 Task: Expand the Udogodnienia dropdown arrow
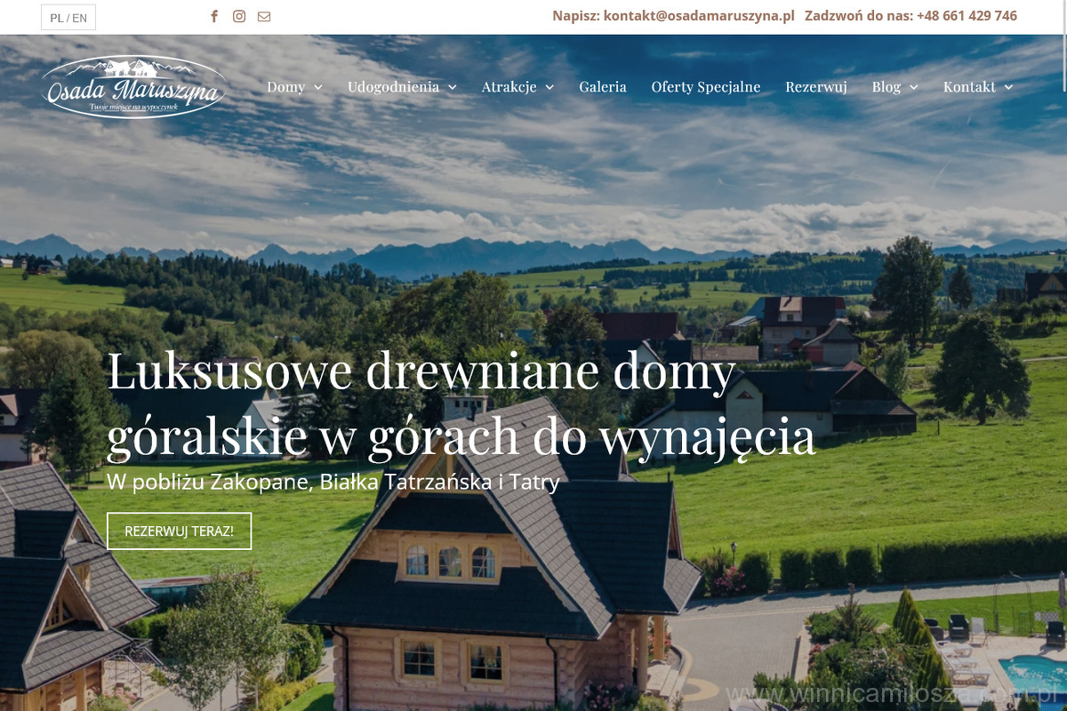point(453,87)
